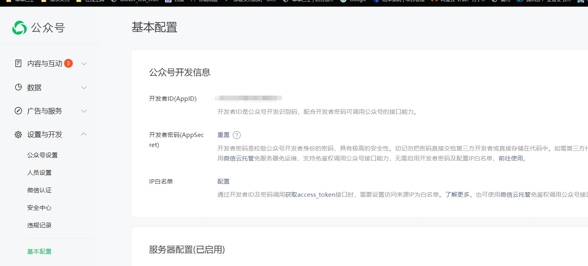Select the 广告与服务 menu label
The width and height of the screenshot is (588, 266).
pos(45,111)
